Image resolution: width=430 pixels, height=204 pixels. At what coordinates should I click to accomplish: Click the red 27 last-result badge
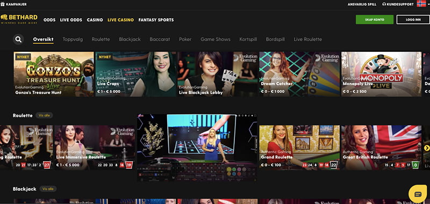(47, 165)
